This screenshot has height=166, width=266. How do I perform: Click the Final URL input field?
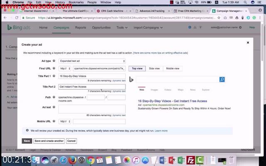point(99,68)
